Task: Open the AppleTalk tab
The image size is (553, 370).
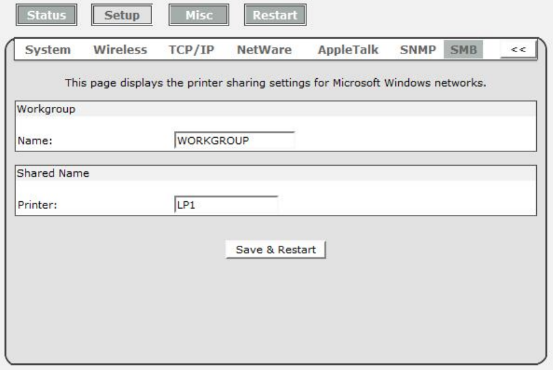Action: [348, 50]
